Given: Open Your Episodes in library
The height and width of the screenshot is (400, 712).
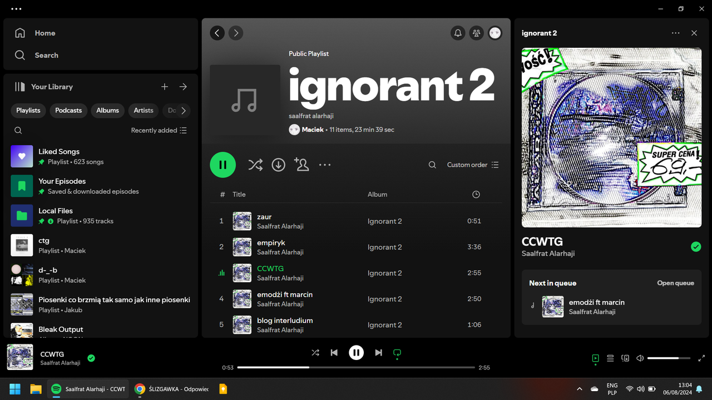Looking at the screenshot, I should click(101, 186).
